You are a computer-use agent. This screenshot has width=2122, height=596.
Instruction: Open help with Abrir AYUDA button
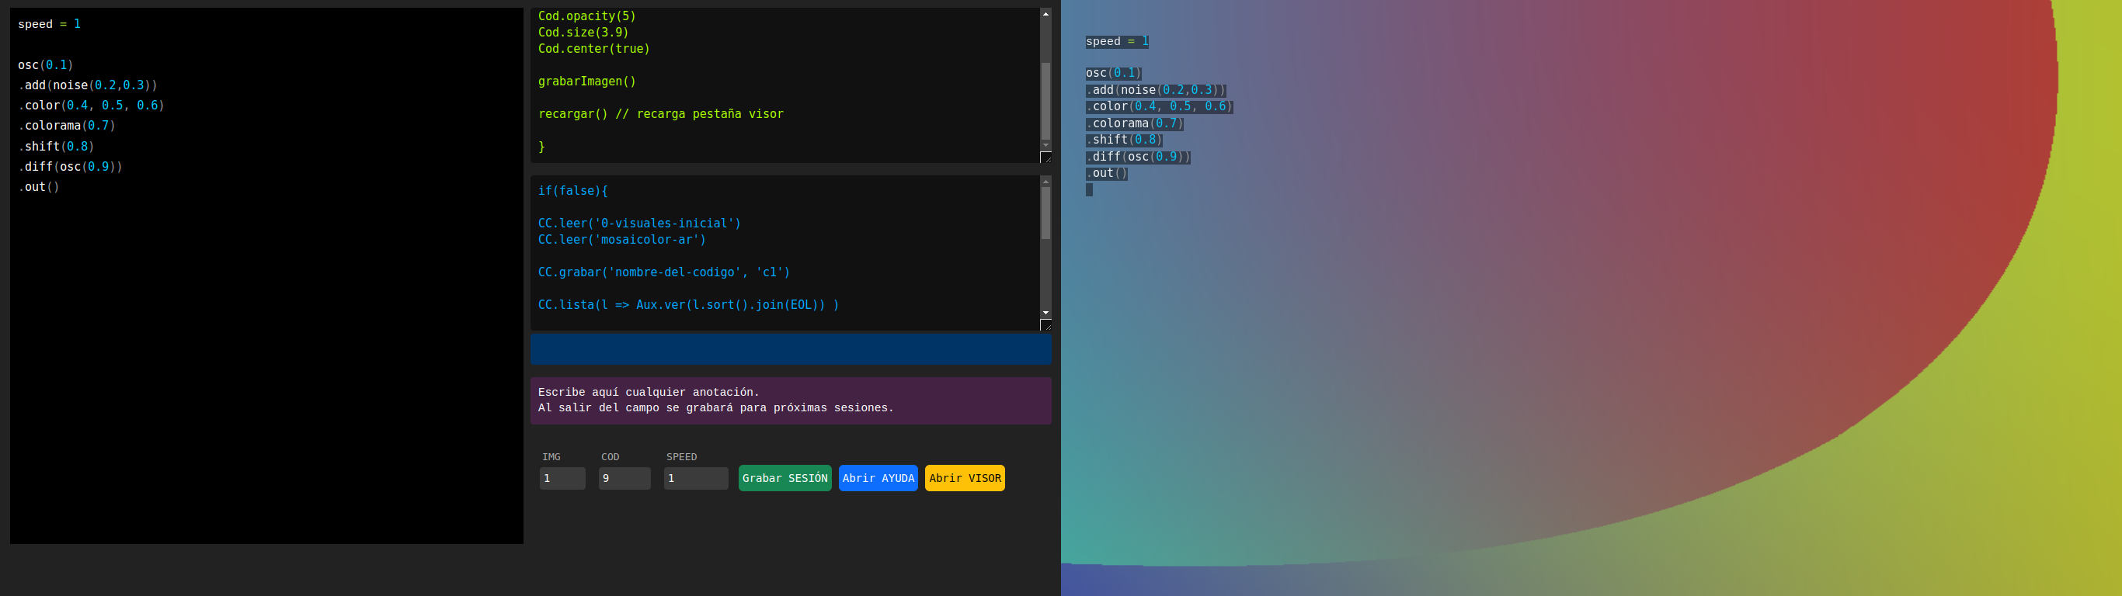(878, 478)
